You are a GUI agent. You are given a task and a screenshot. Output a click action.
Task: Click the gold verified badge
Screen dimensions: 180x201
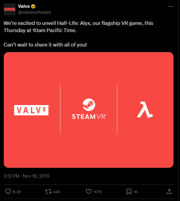click(x=33, y=6)
